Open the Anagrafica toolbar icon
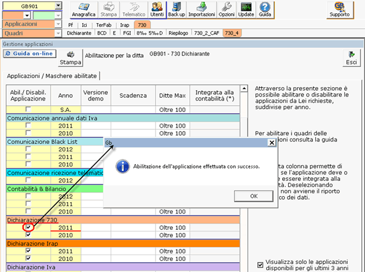Image resolution: width=365 pixels, height=272 pixels. (83, 10)
